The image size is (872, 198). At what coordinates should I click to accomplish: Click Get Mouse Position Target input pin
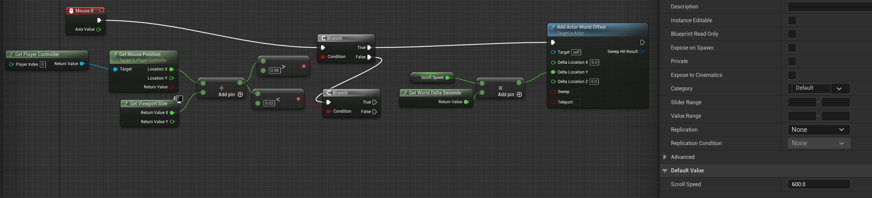pyautogui.click(x=116, y=69)
